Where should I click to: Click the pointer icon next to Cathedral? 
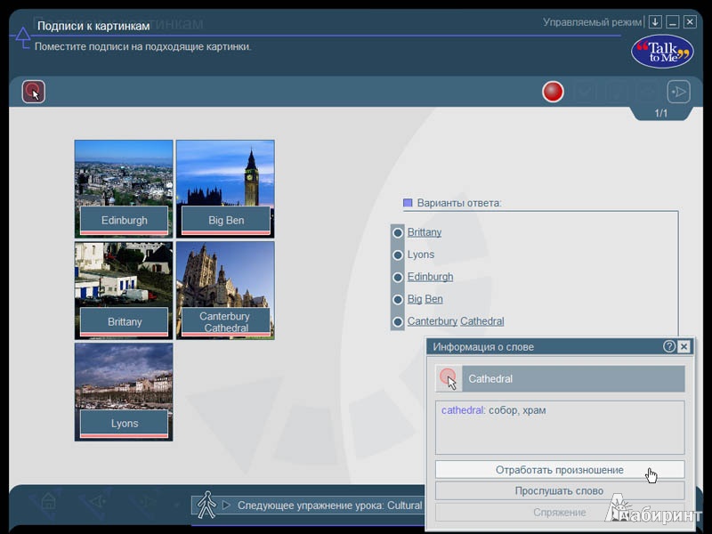click(449, 379)
